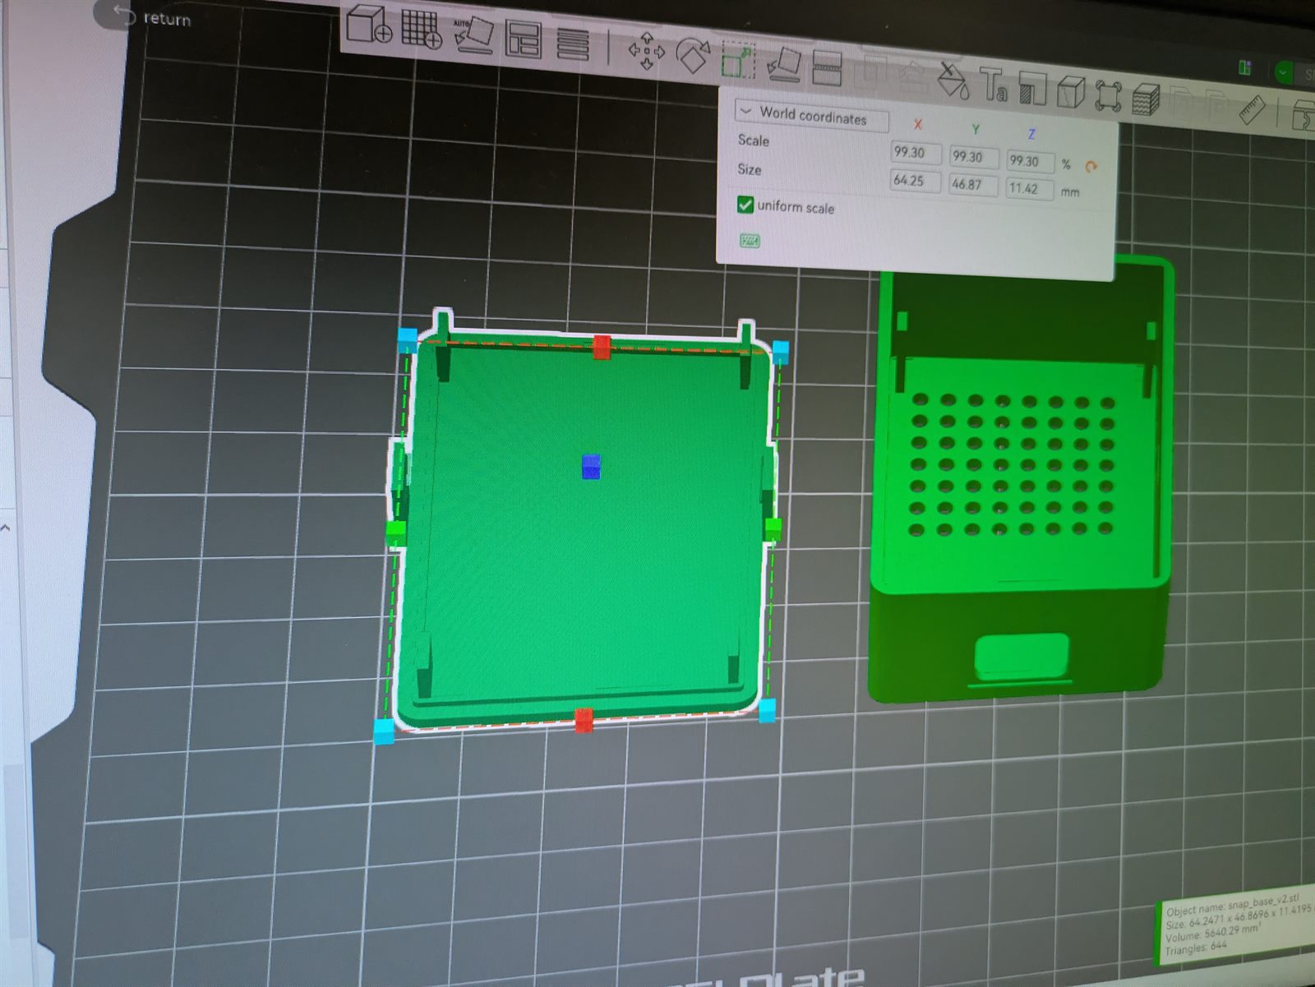The height and width of the screenshot is (987, 1315).
Task: Select the paint bucket color painting tool
Action: 953,81
